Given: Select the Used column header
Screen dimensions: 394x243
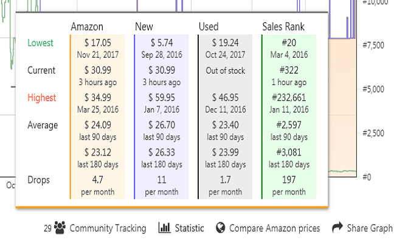Looking at the screenshot, I should pyautogui.click(x=209, y=27).
